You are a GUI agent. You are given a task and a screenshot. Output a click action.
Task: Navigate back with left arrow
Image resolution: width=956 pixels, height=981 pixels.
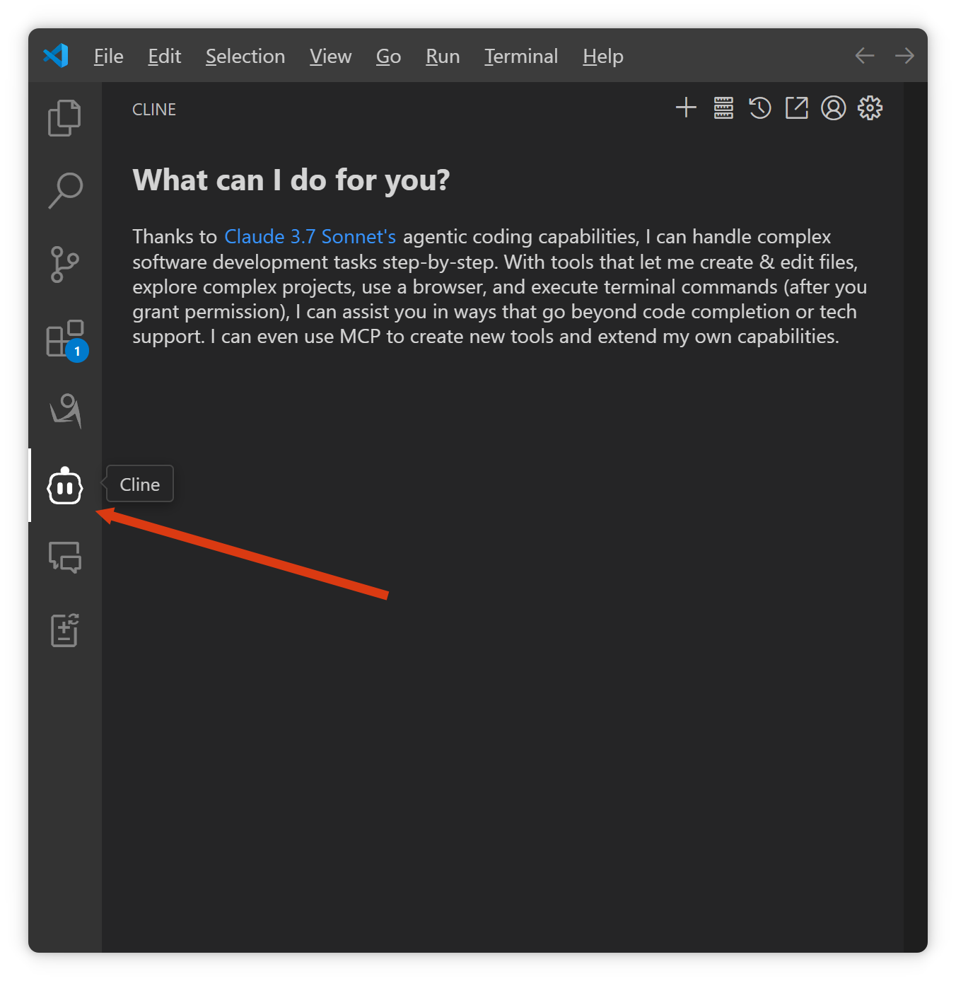click(x=865, y=56)
